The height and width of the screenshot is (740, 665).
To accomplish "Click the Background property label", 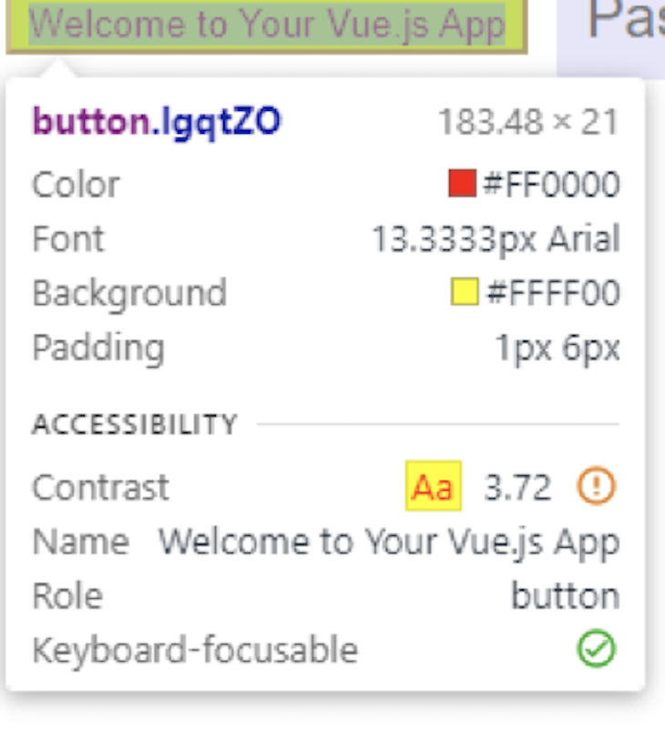I will 129,294.
